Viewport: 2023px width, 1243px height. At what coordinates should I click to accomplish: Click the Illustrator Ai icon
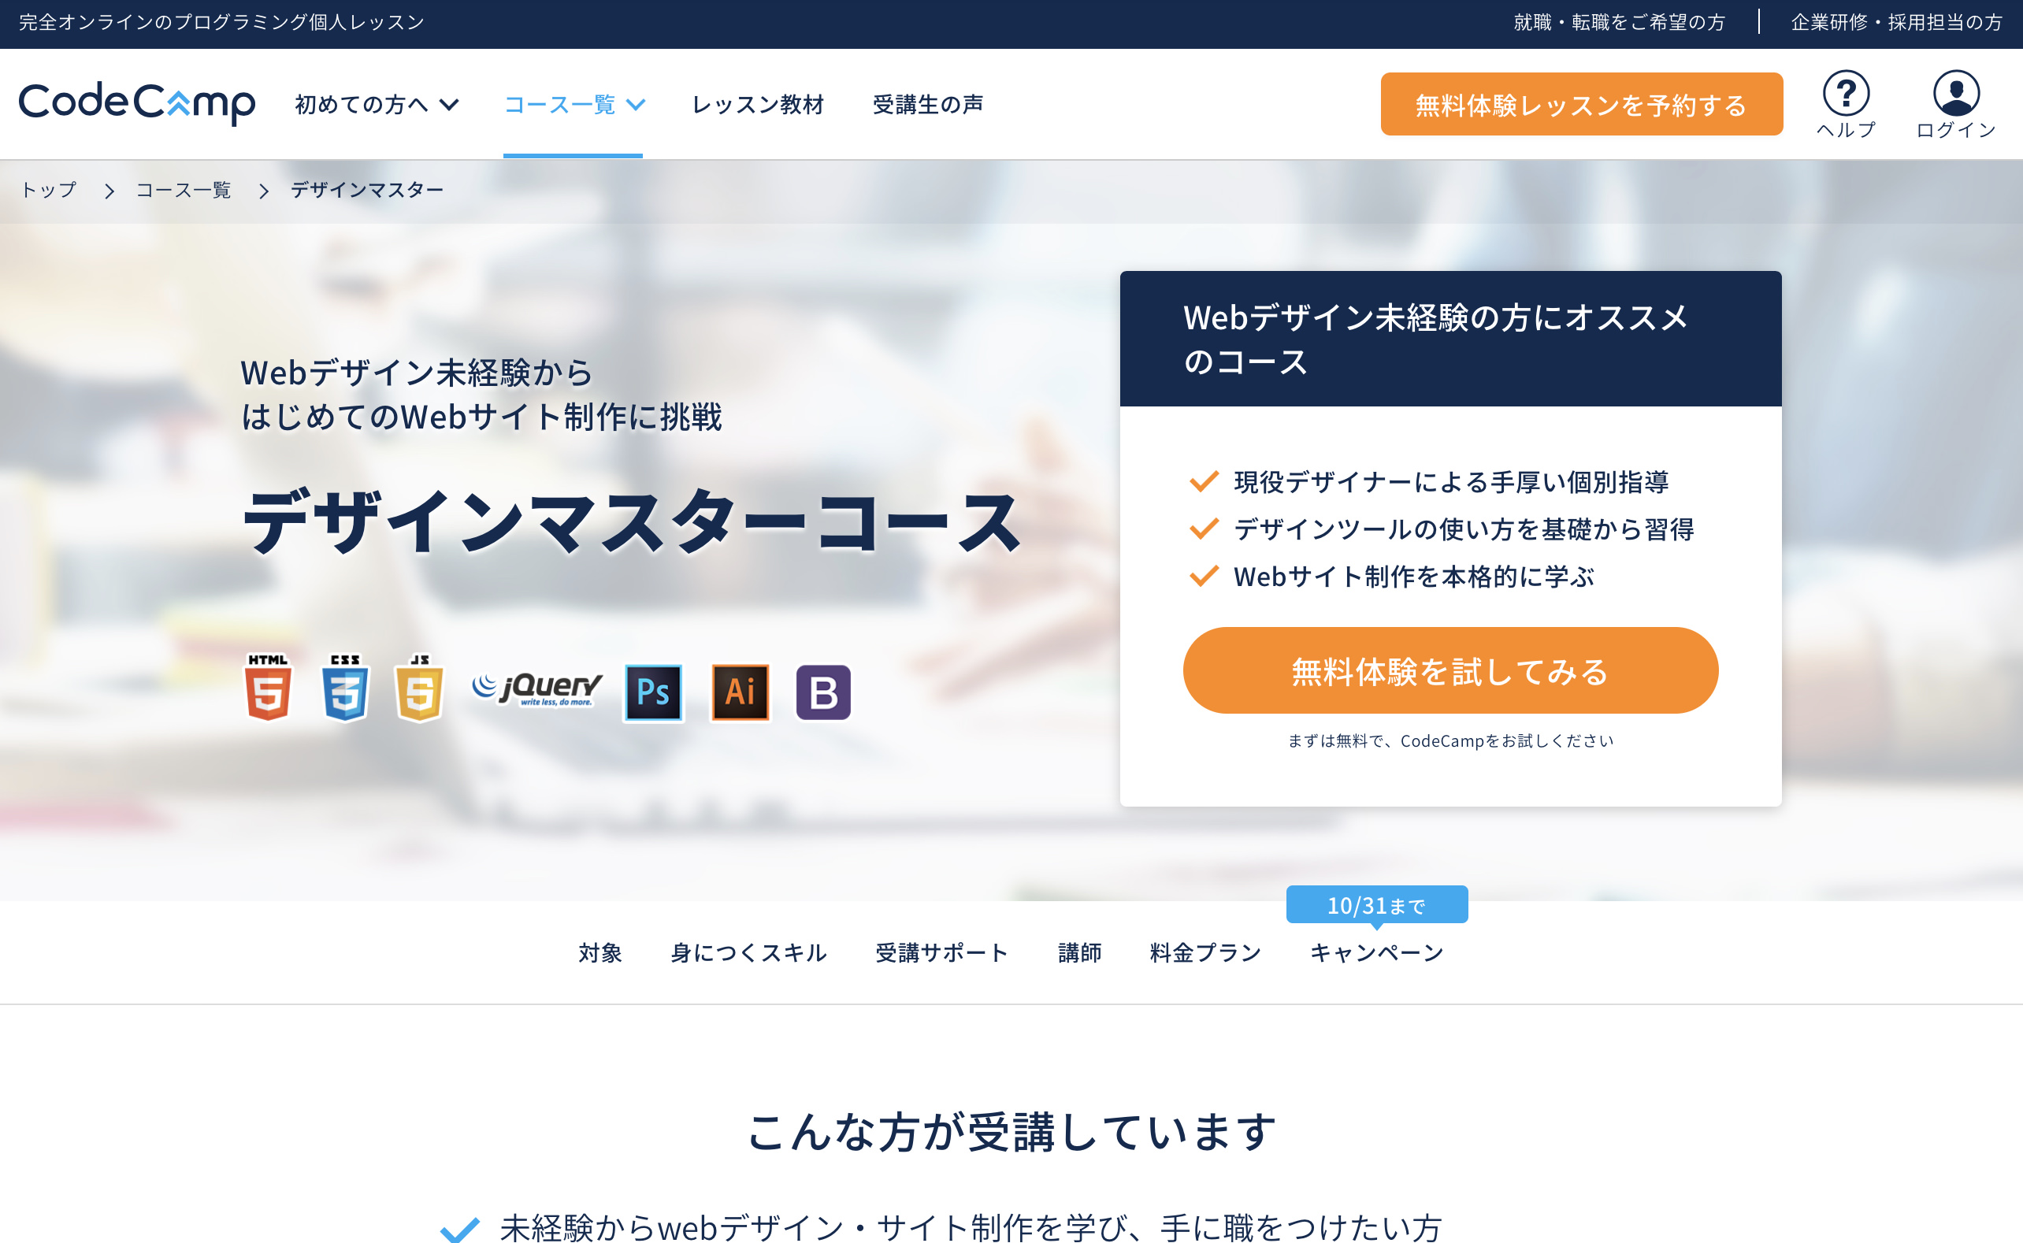(x=740, y=692)
